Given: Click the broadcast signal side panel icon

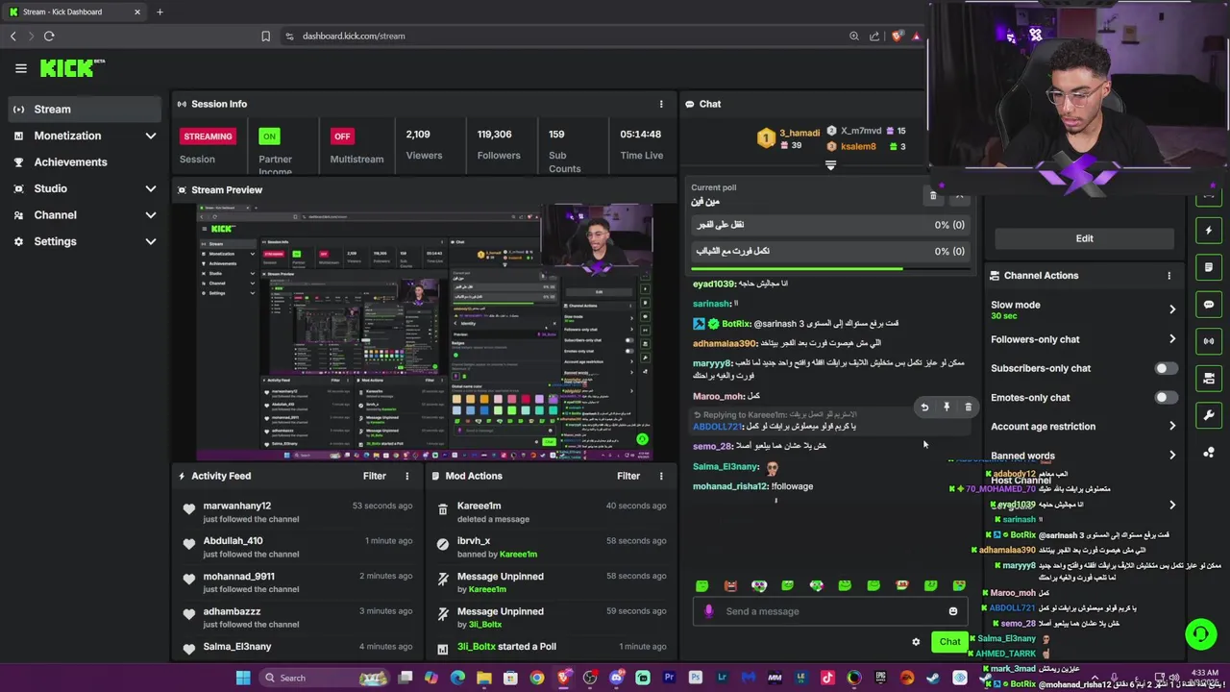Looking at the screenshot, I should 1209,341.
